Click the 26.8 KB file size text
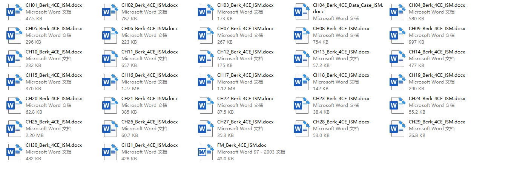 (x=417, y=135)
